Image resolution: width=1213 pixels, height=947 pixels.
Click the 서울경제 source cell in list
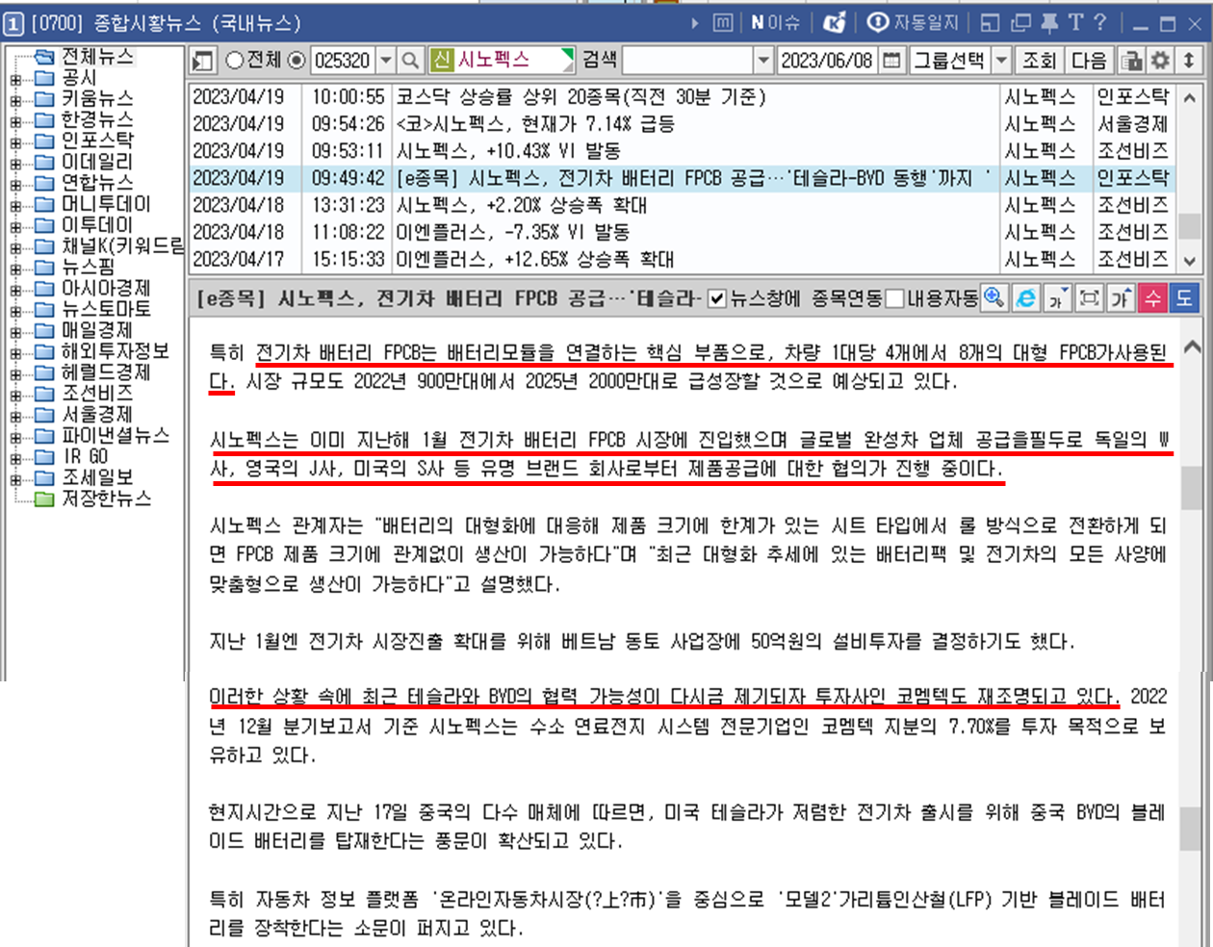[1133, 124]
